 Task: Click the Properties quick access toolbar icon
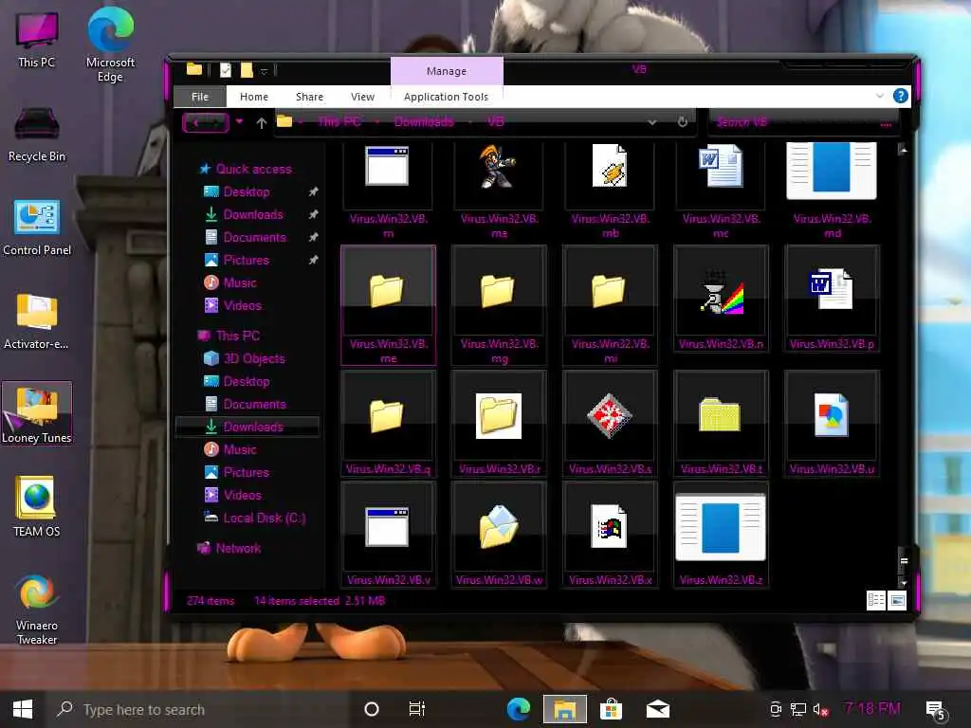[226, 70]
